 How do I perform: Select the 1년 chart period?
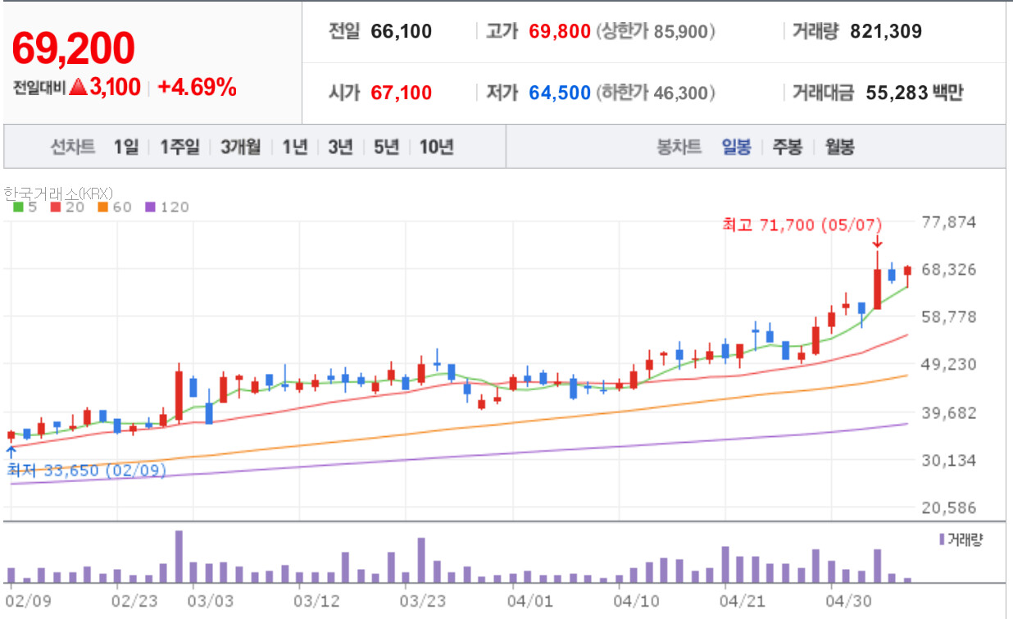point(294,147)
